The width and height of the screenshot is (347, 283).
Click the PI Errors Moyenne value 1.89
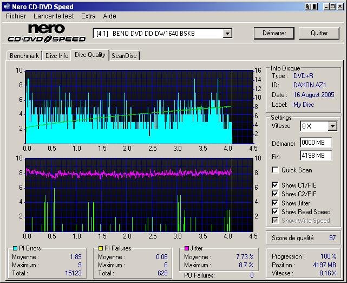pyautogui.click(x=76, y=256)
